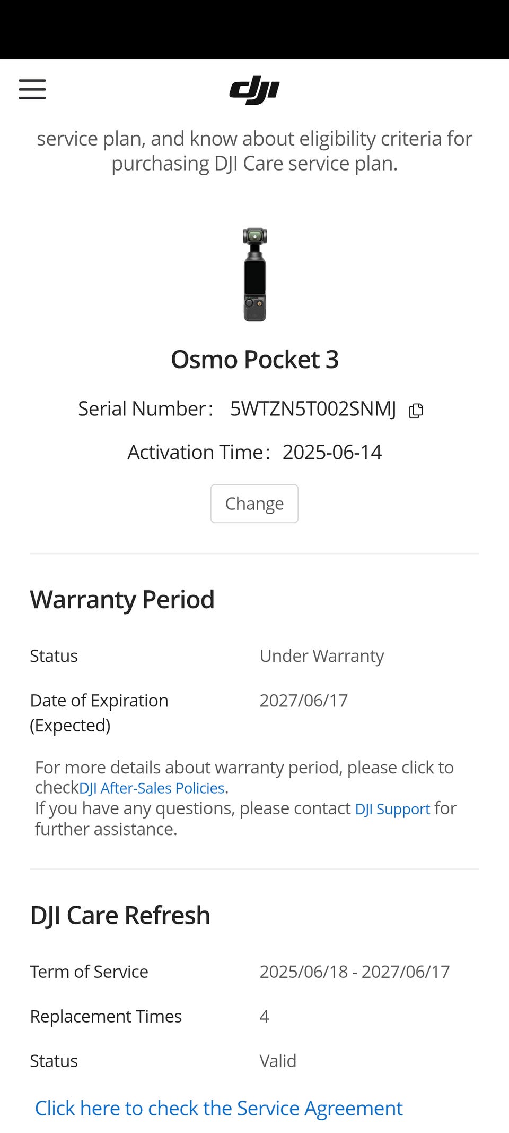Click the Warranty Period heading

point(122,600)
